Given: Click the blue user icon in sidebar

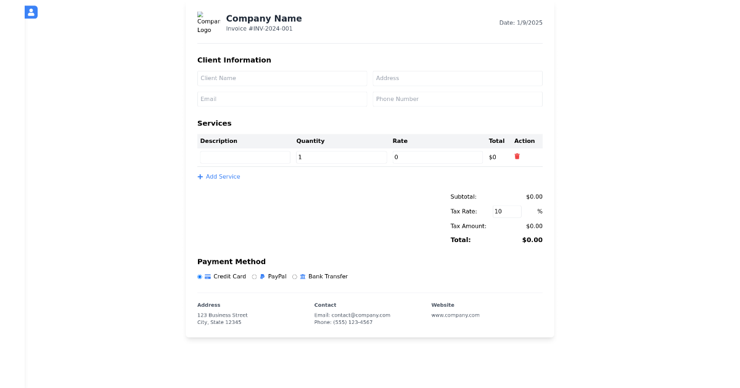Looking at the screenshot, I should pyautogui.click(x=31, y=12).
